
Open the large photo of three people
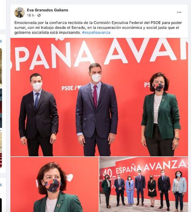[x=99, y=97]
